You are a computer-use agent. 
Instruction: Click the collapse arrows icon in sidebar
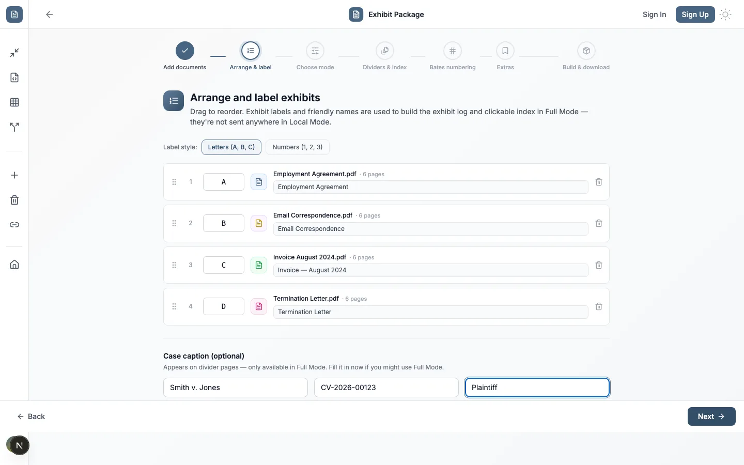click(x=14, y=53)
